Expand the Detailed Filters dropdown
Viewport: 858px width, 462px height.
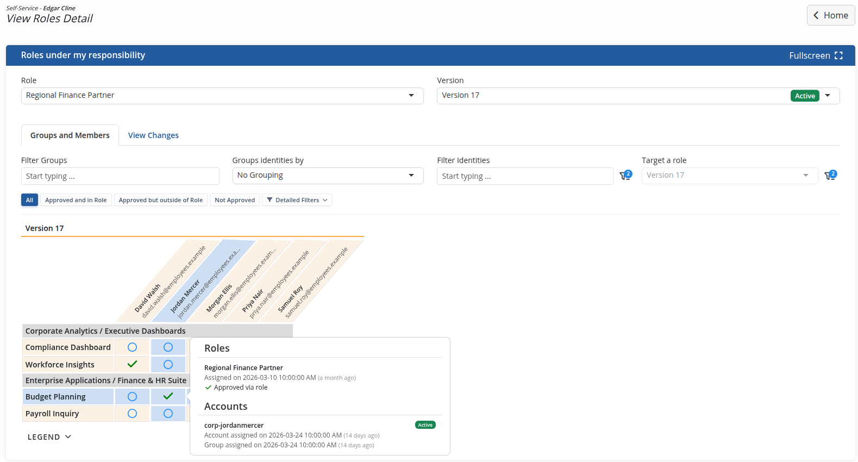[x=297, y=200]
